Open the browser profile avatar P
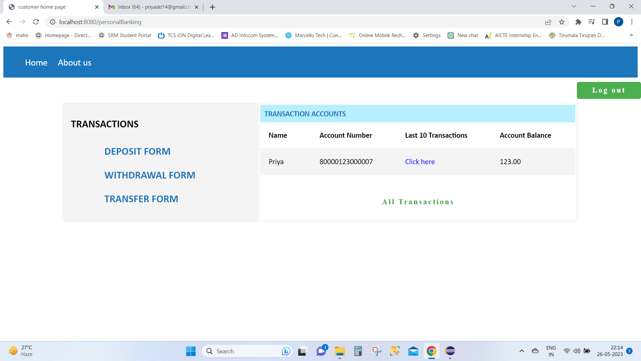 619,22
